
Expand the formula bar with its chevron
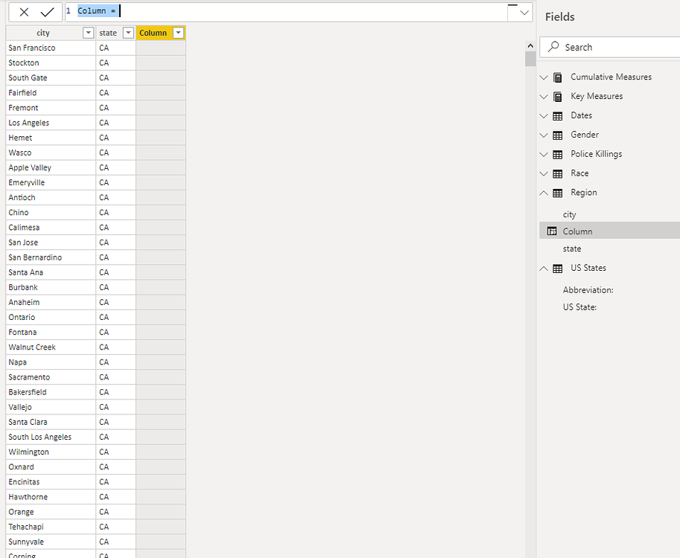pos(524,13)
